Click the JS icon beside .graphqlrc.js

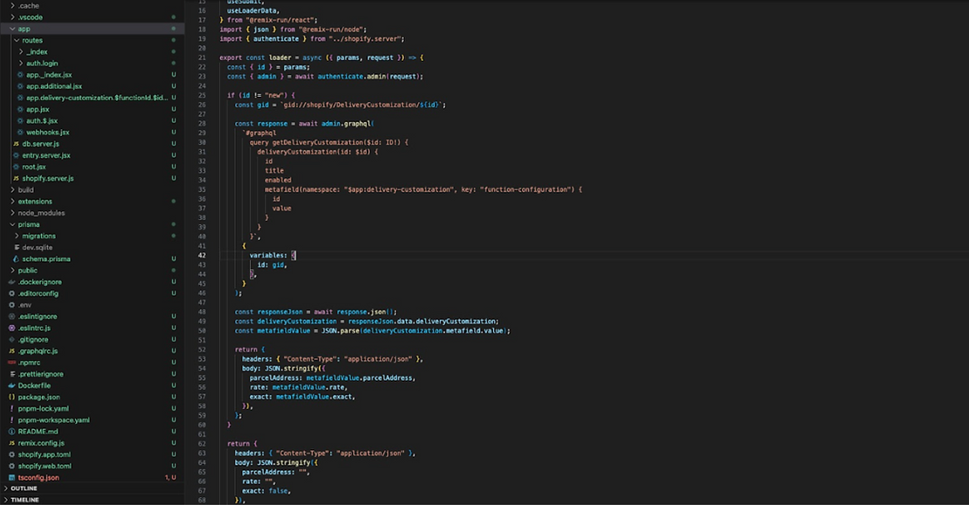coord(11,351)
